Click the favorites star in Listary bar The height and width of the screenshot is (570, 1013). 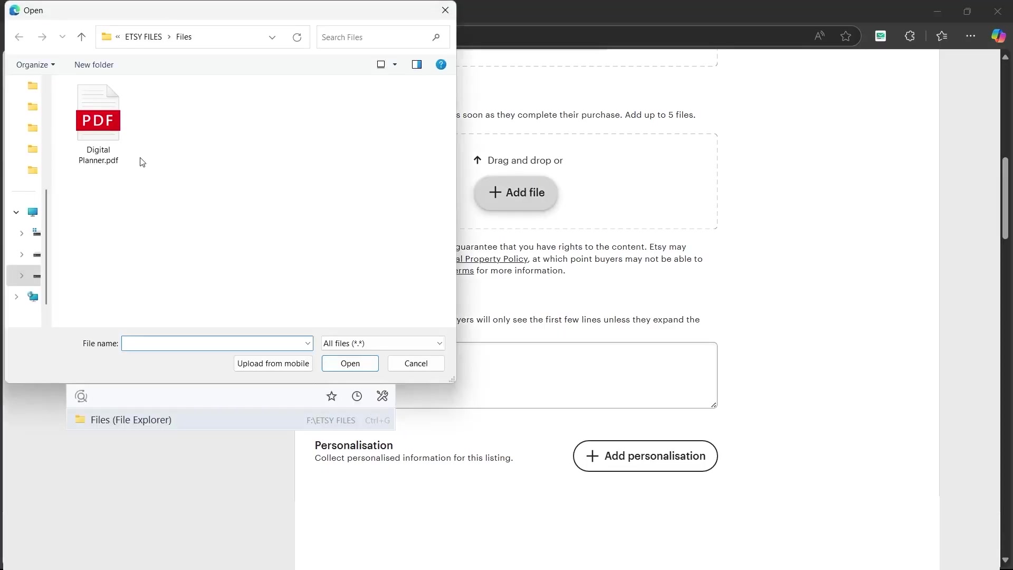(331, 396)
